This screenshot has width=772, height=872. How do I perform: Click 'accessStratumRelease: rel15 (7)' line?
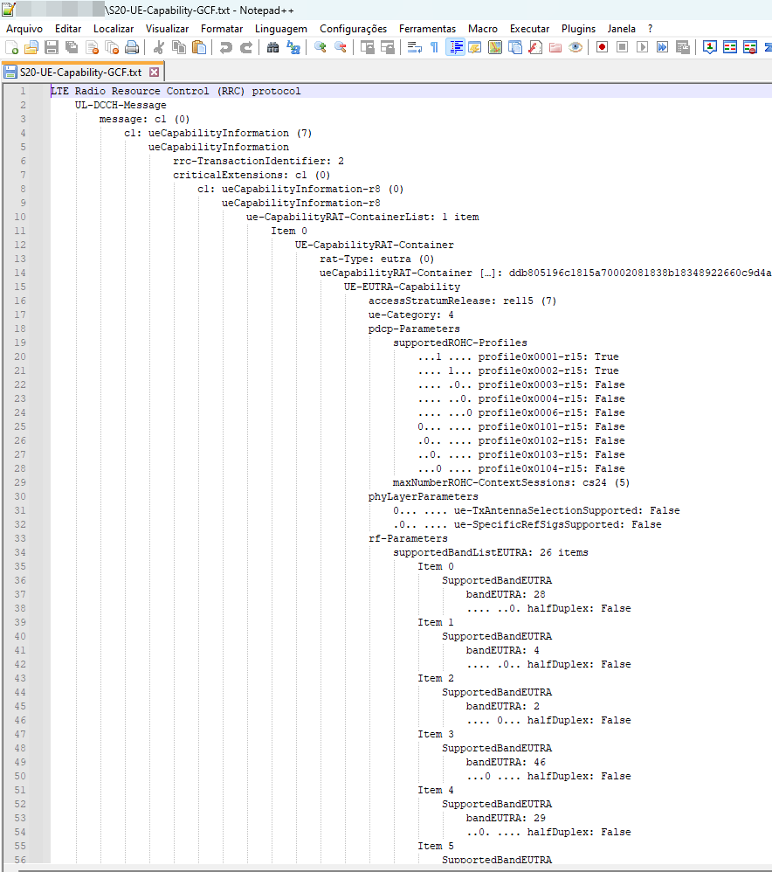[463, 301]
